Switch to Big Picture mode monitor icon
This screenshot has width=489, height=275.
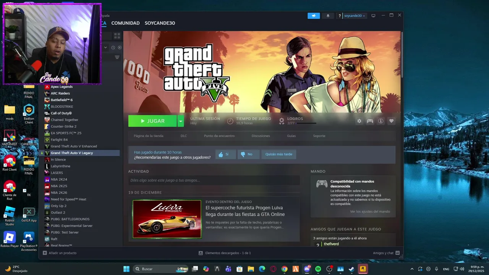click(x=373, y=16)
